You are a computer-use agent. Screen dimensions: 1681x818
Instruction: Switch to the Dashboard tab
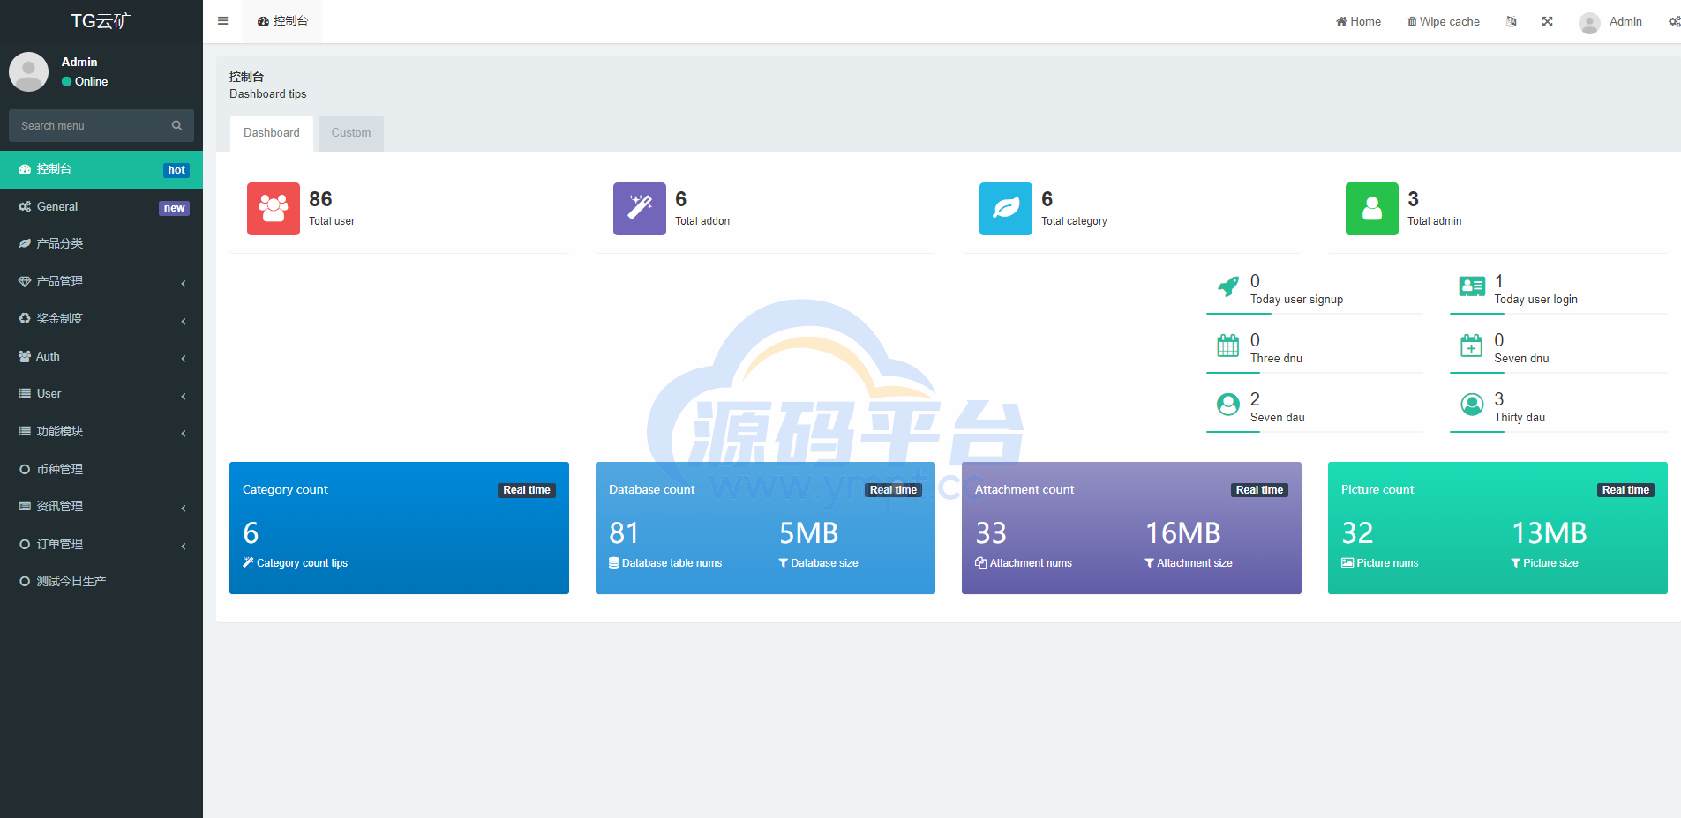click(x=272, y=133)
